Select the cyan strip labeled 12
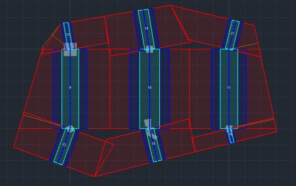This screenshot has height=186, width=296. click(68, 35)
